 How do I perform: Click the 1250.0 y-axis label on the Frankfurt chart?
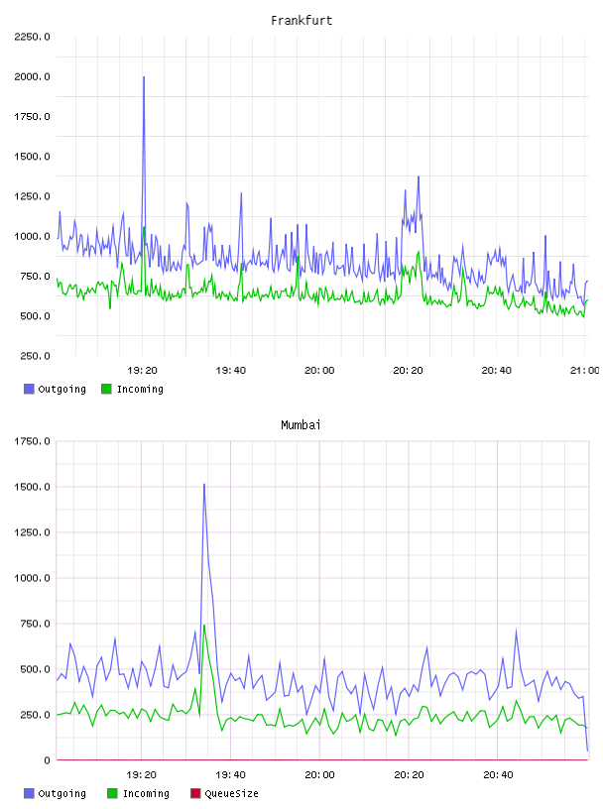tap(32, 196)
